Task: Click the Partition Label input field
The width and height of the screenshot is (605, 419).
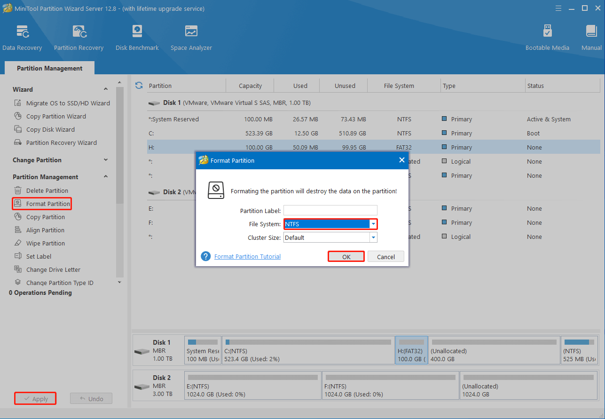Action: [330, 210]
